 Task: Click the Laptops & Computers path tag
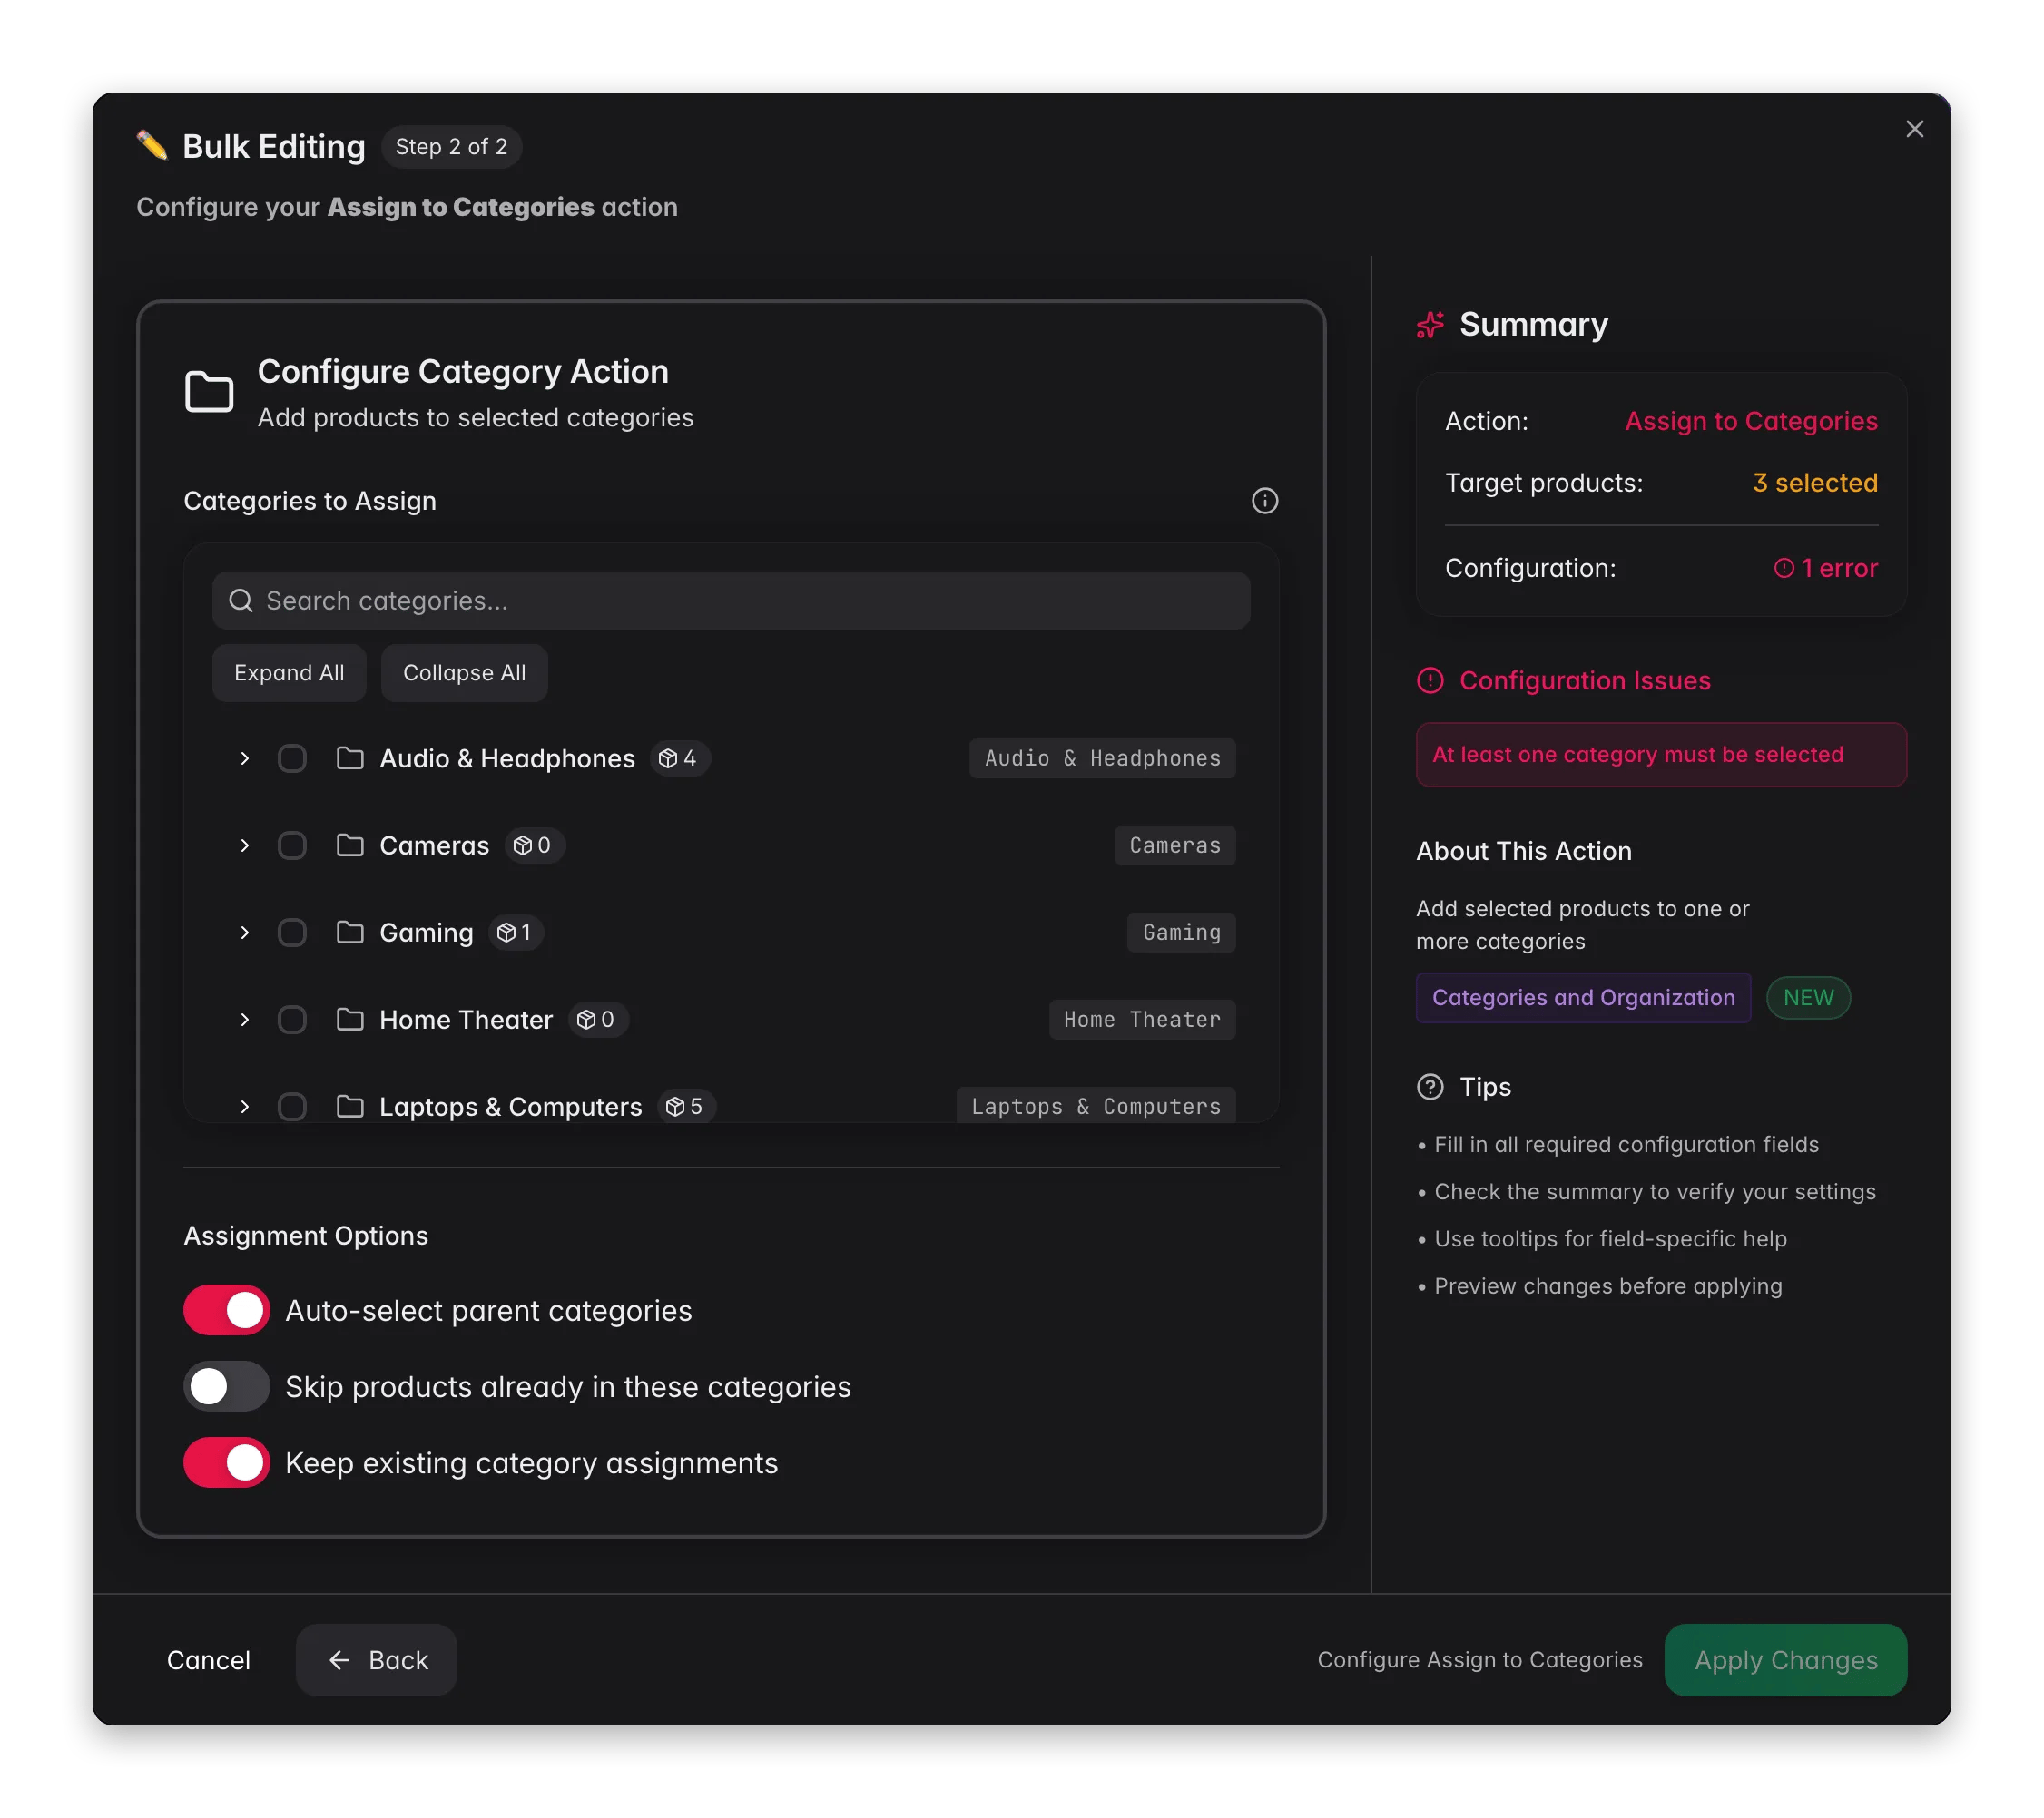1096,1105
